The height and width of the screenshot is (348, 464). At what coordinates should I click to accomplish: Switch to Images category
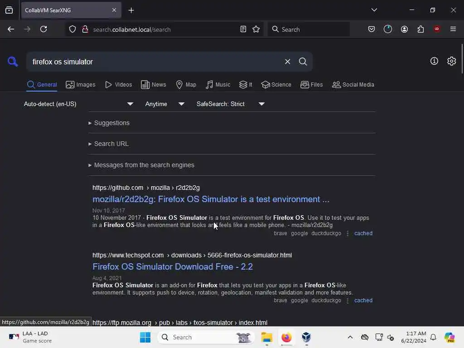(x=81, y=85)
